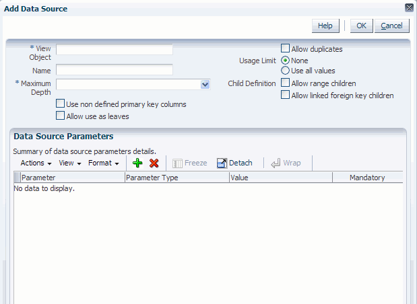Click the Cancel button

click(x=391, y=26)
